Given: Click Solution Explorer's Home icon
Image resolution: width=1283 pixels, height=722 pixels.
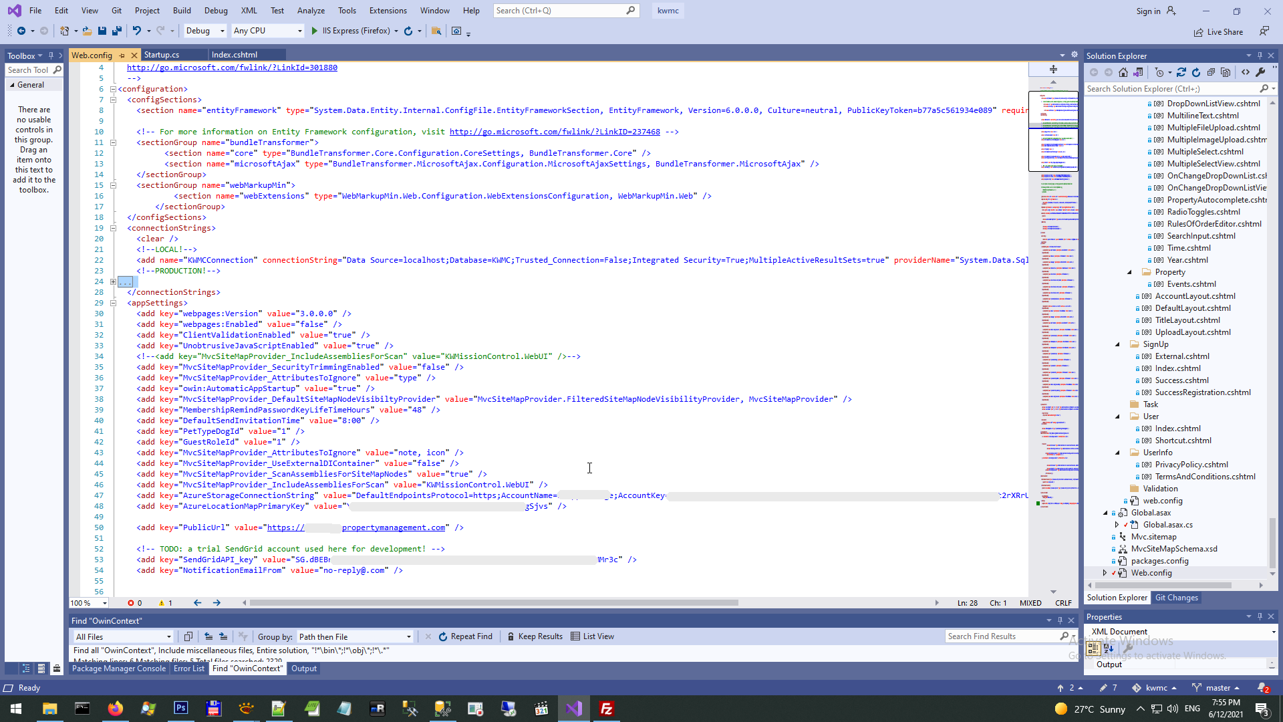Looking at the screenshot, I should click(x=1123, y=72).
